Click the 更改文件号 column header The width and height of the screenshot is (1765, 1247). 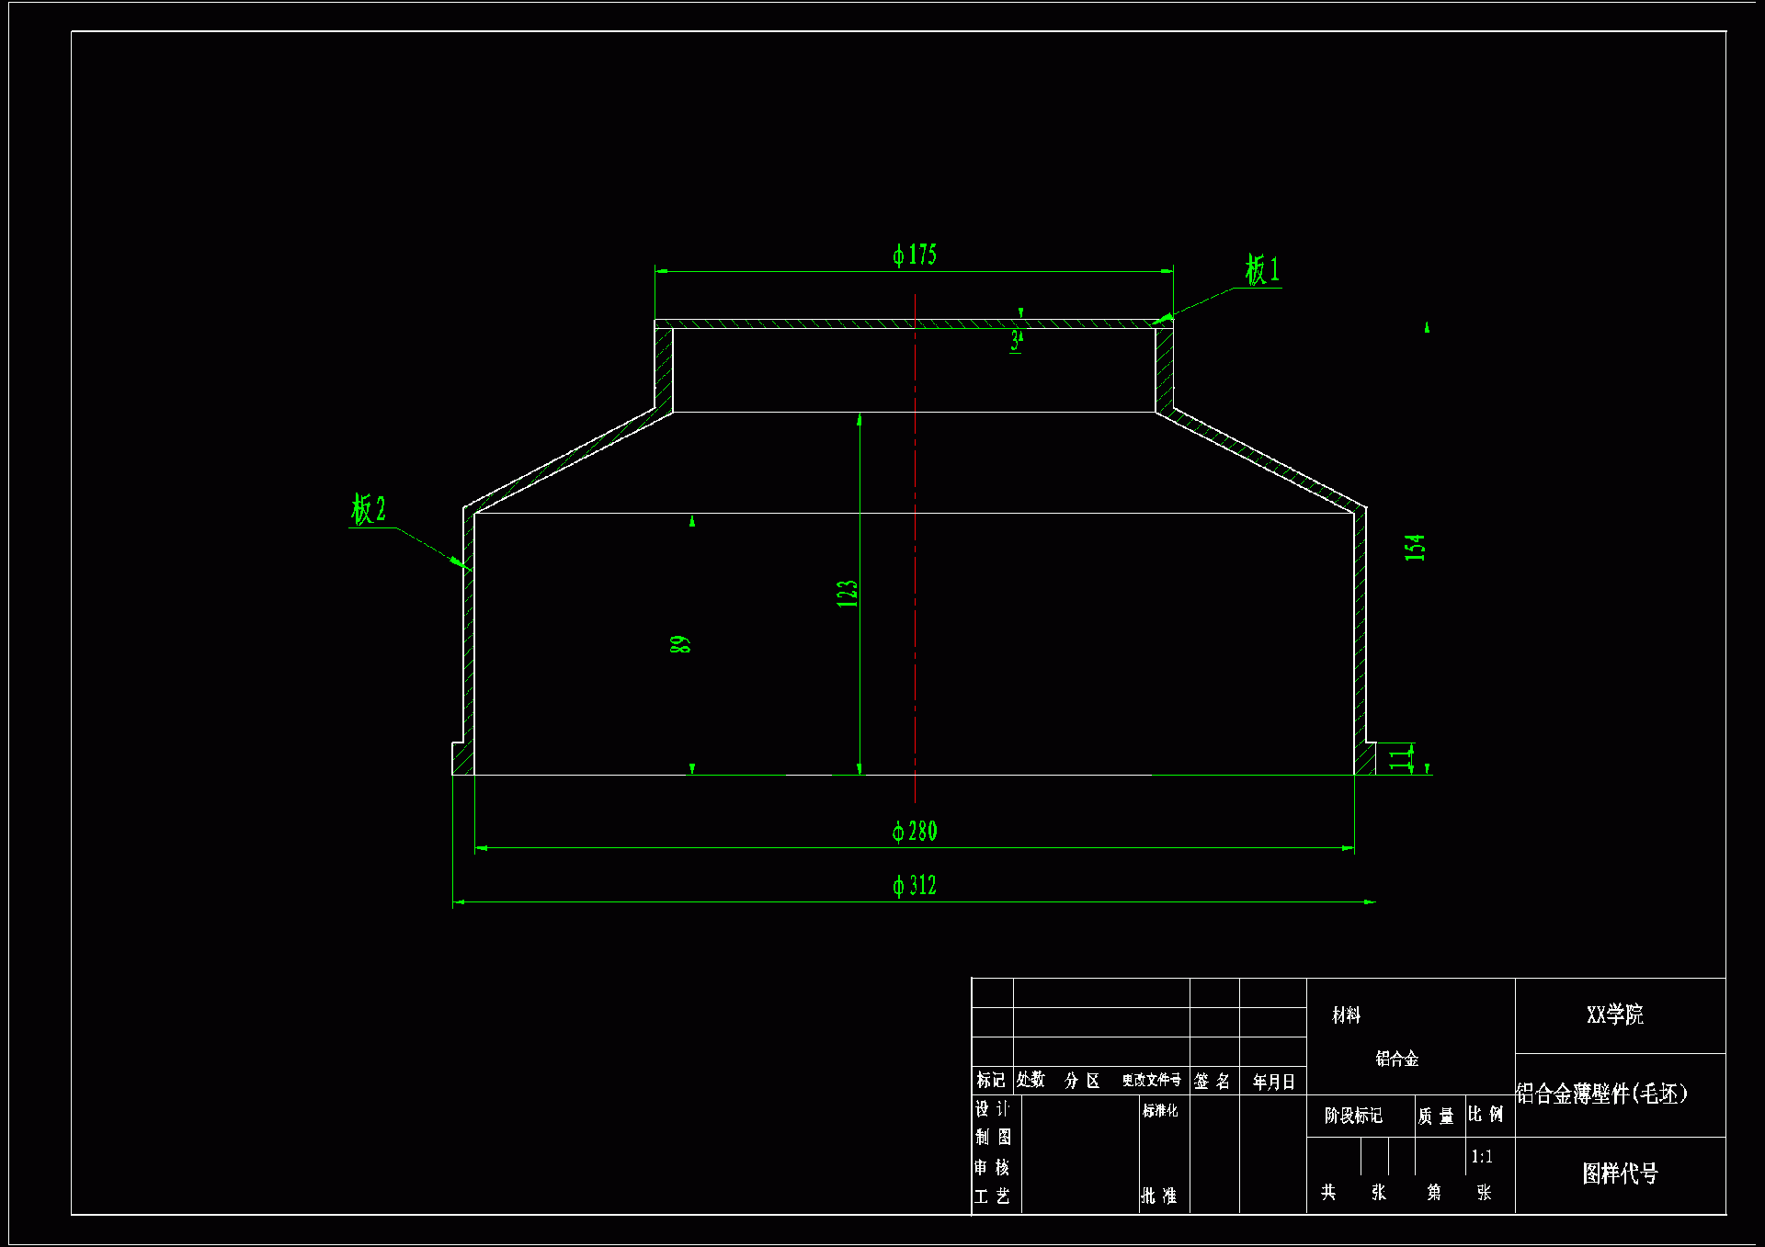(x=1151, y=1081)
